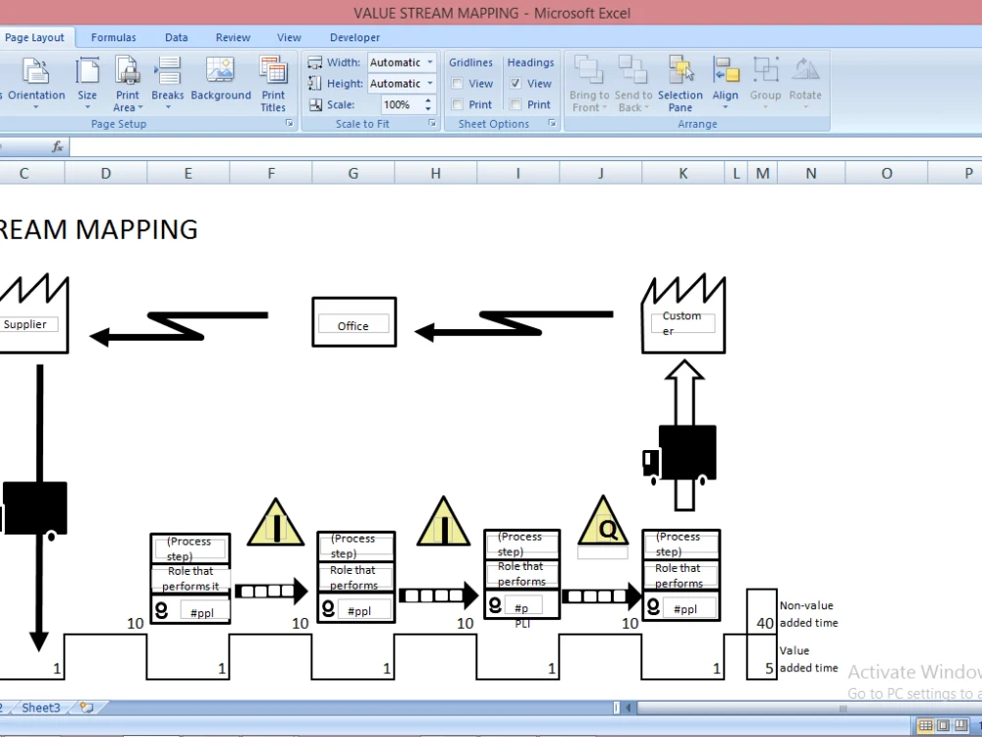Toggle Headings Print checkbox
Viewport: 982px width, 737px height.
[x=515, y=105]
